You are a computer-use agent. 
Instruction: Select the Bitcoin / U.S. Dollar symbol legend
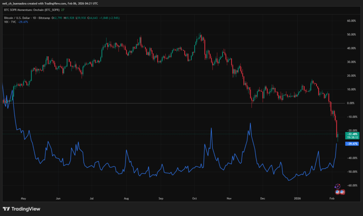coord(26,17)
